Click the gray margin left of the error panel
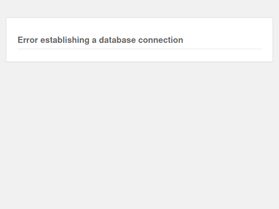Viewport: 279px width, 209px height. [3, 40]
